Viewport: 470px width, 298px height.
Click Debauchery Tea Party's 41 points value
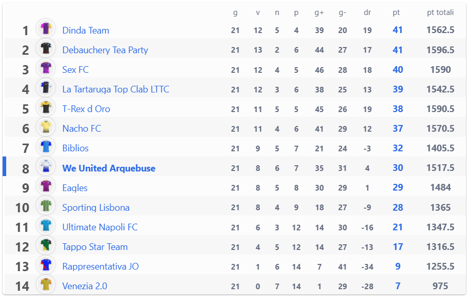[398, 50]
